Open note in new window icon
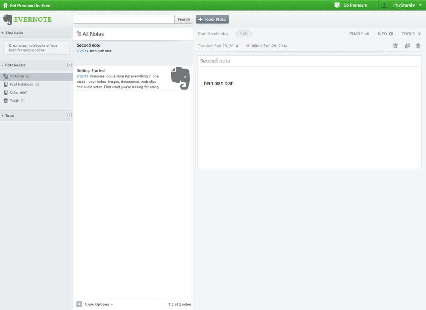426x310 pixels. pyautogui.click(x=407, y=46)
